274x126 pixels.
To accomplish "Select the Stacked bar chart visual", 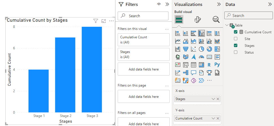I will pos(178,33).
